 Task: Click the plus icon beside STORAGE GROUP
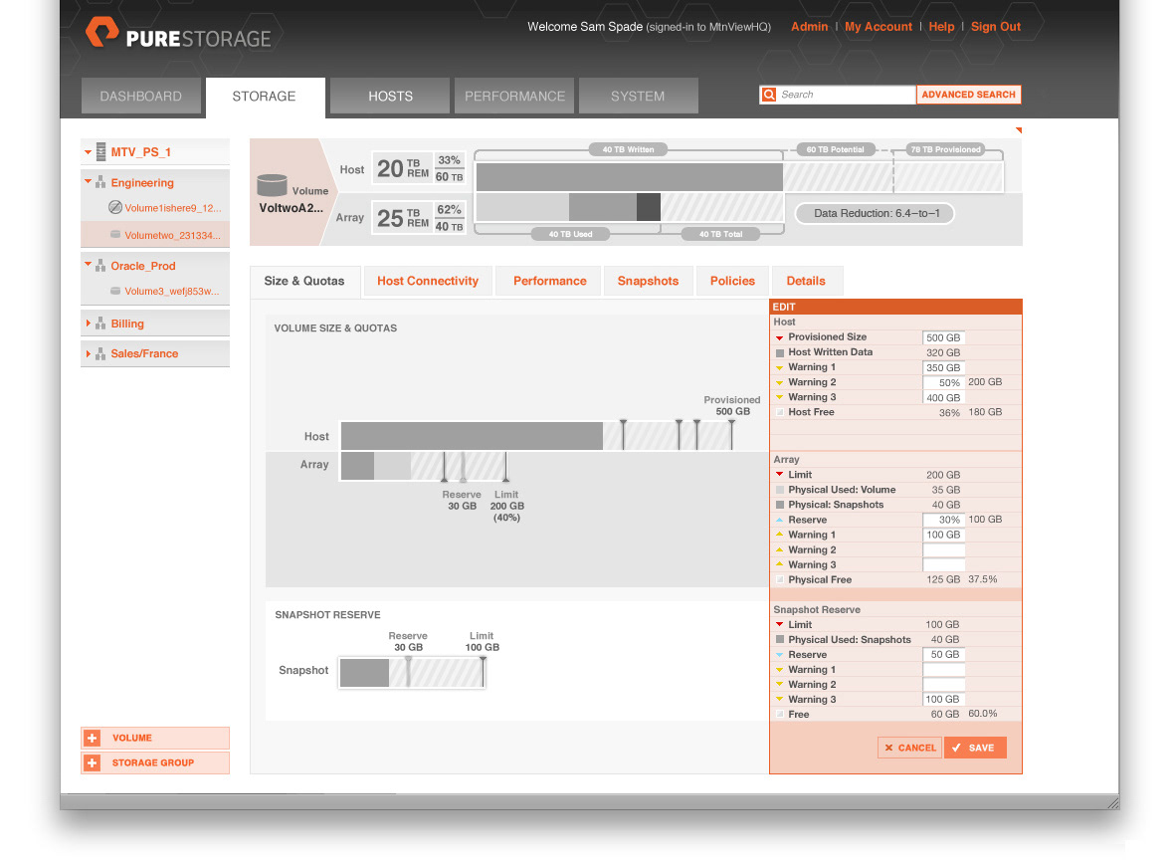point(93,762)
